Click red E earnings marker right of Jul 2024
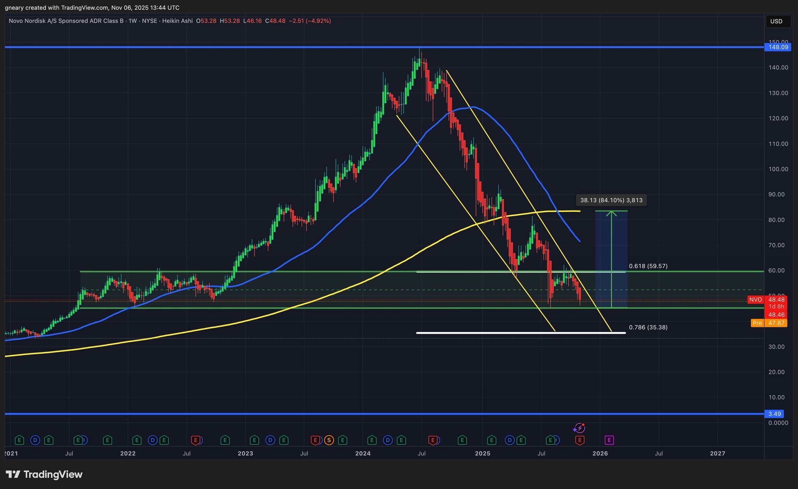798x489 pixels. tap(433, 440)
